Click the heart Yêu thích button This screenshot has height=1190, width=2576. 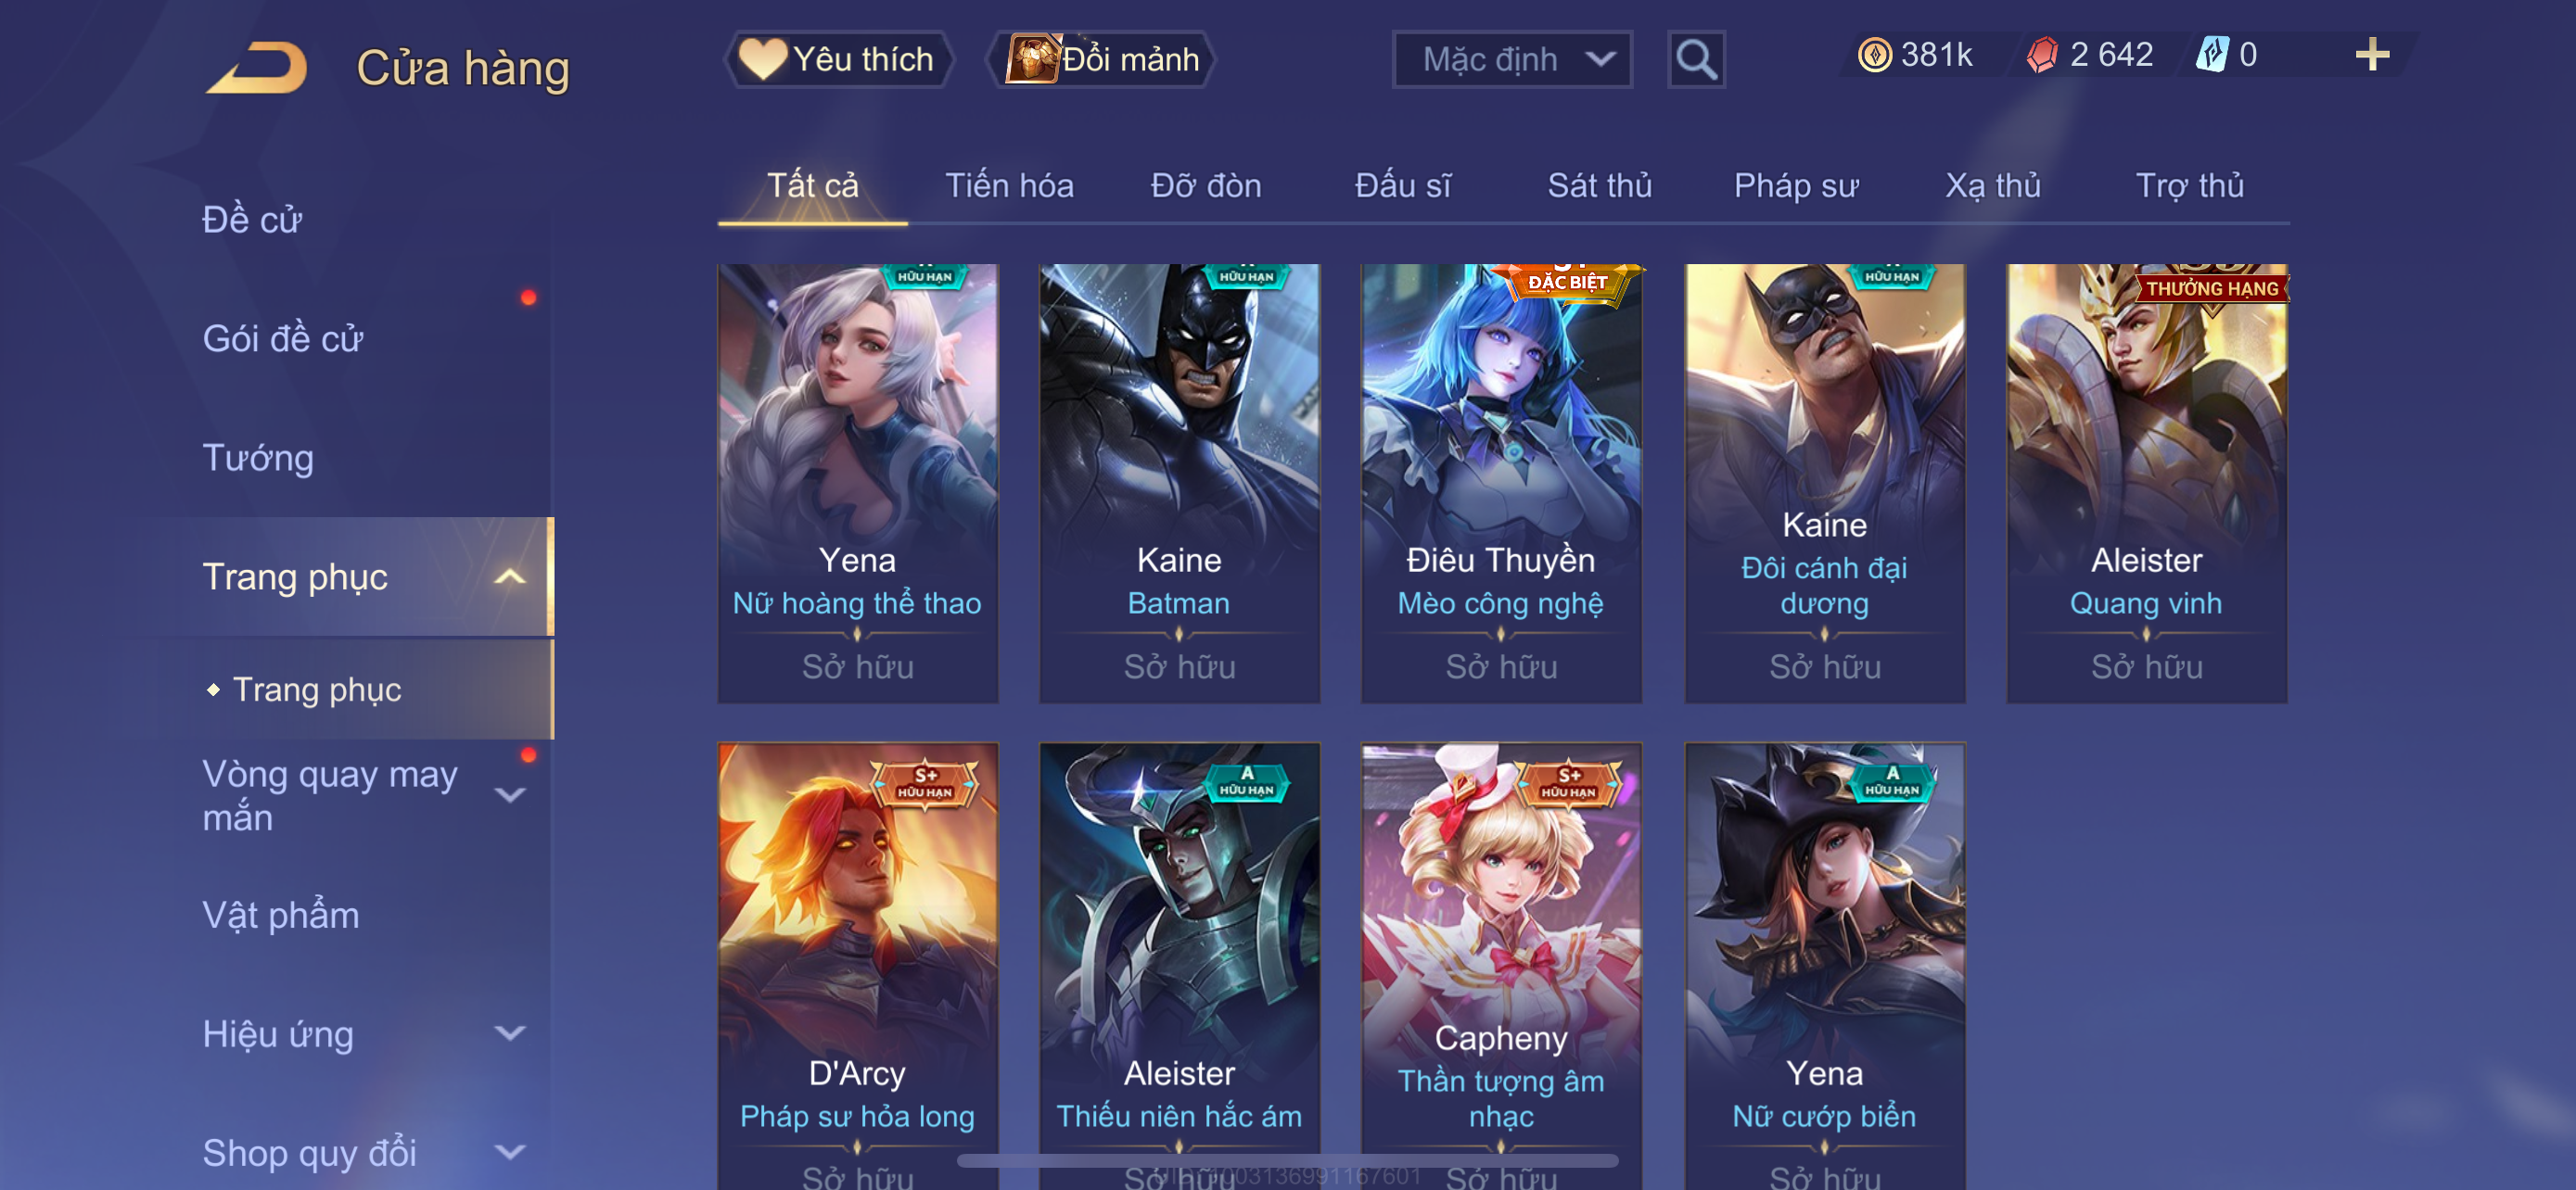(837, 60)
